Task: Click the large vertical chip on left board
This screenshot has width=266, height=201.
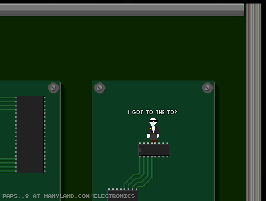Action: point(30,134)
